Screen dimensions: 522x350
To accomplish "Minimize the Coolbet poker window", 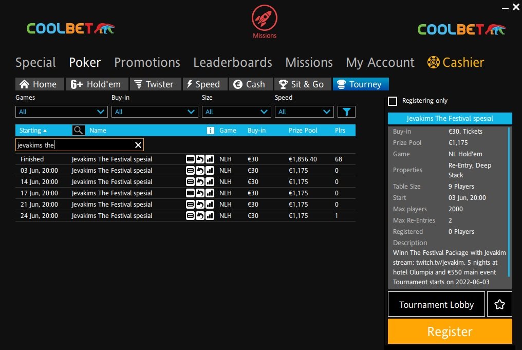I will (x=505, y=8).
